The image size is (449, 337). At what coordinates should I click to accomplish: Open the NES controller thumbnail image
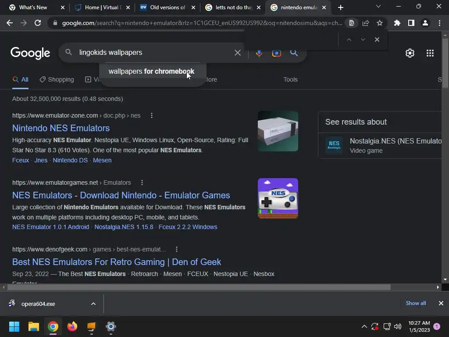click(x=278, y=198)
